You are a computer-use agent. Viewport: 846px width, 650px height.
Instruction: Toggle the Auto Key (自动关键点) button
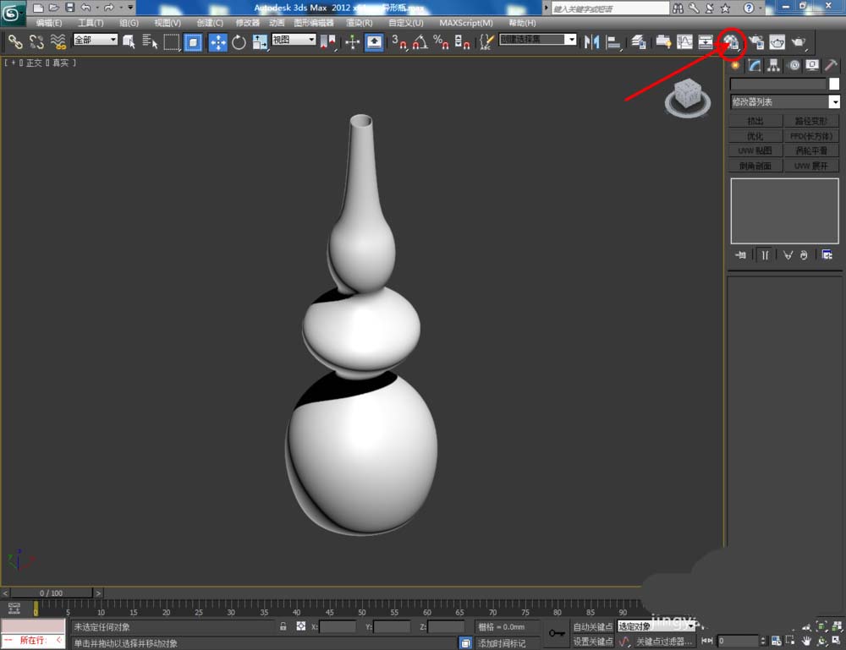[592, 626]
